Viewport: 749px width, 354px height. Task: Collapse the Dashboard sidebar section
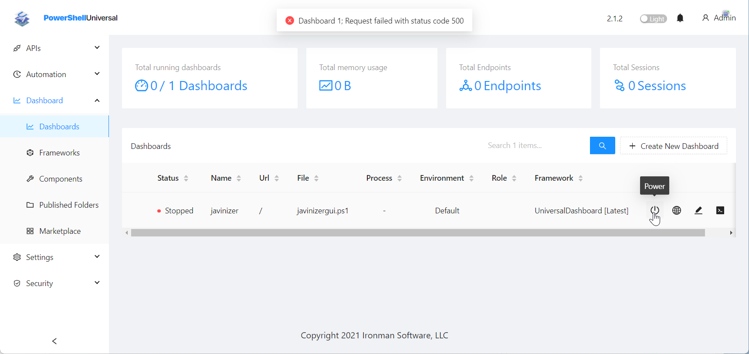tap(57, 100)
